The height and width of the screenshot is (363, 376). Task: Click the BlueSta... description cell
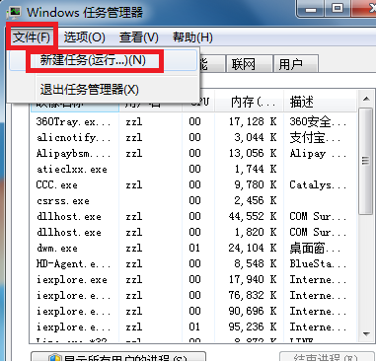(318, 263)
